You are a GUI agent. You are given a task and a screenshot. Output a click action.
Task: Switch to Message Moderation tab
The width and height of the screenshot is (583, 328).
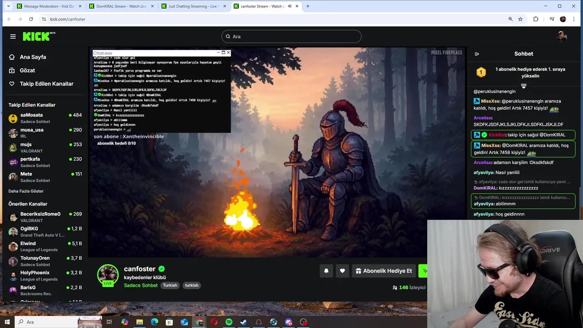[49, 6]
